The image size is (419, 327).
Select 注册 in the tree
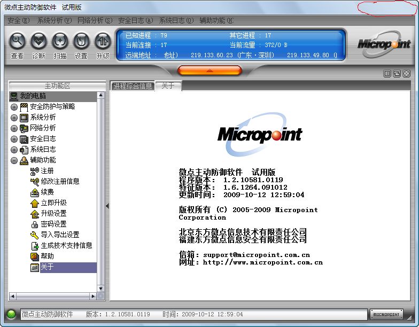click(x=47, y=171)
